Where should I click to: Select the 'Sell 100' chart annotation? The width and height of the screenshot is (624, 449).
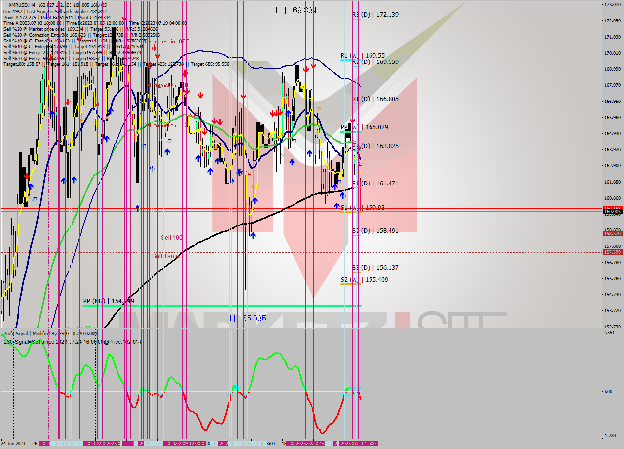[x=172, y=238]
